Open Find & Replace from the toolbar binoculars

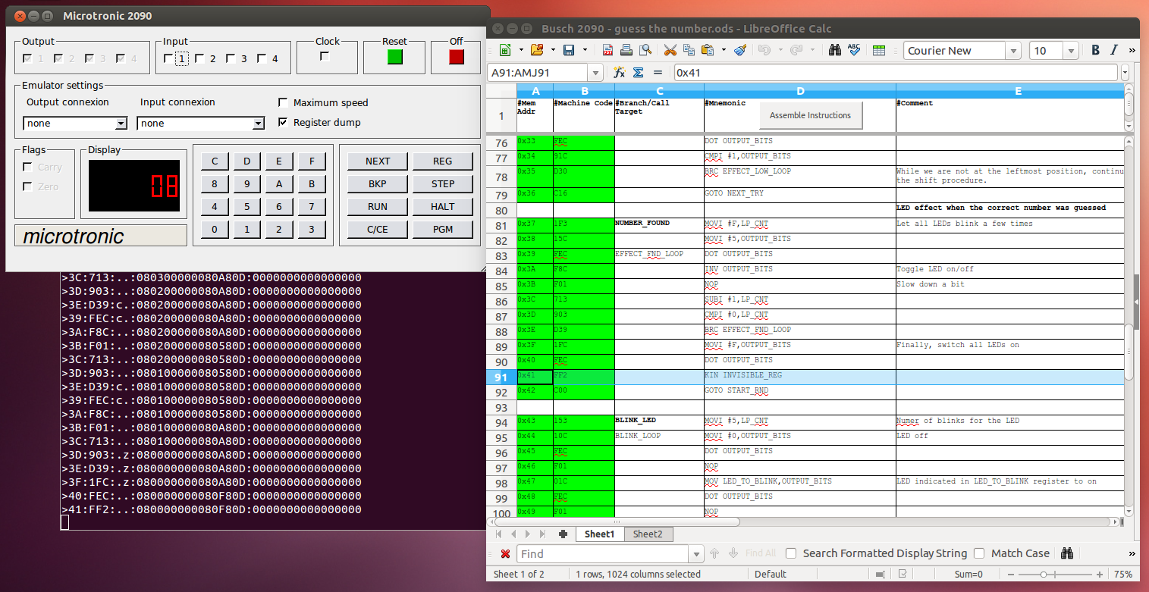(x=835, y=50)
